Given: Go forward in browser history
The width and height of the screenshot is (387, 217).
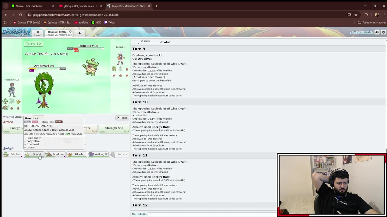Looking at the screenshot, I should [13, 15].
